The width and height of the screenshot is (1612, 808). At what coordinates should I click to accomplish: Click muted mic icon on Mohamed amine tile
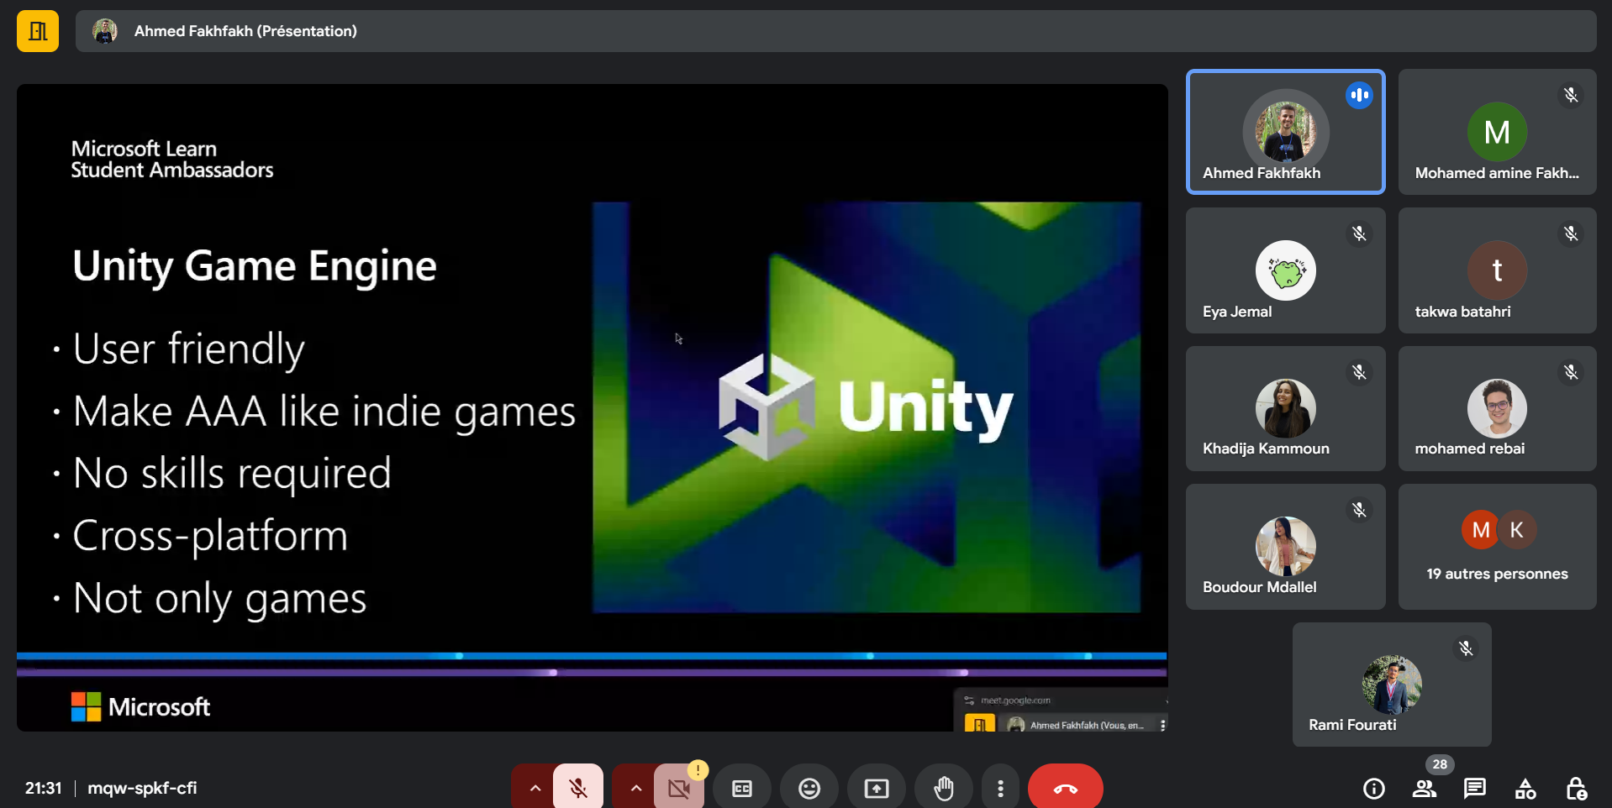click(1571, 95)
